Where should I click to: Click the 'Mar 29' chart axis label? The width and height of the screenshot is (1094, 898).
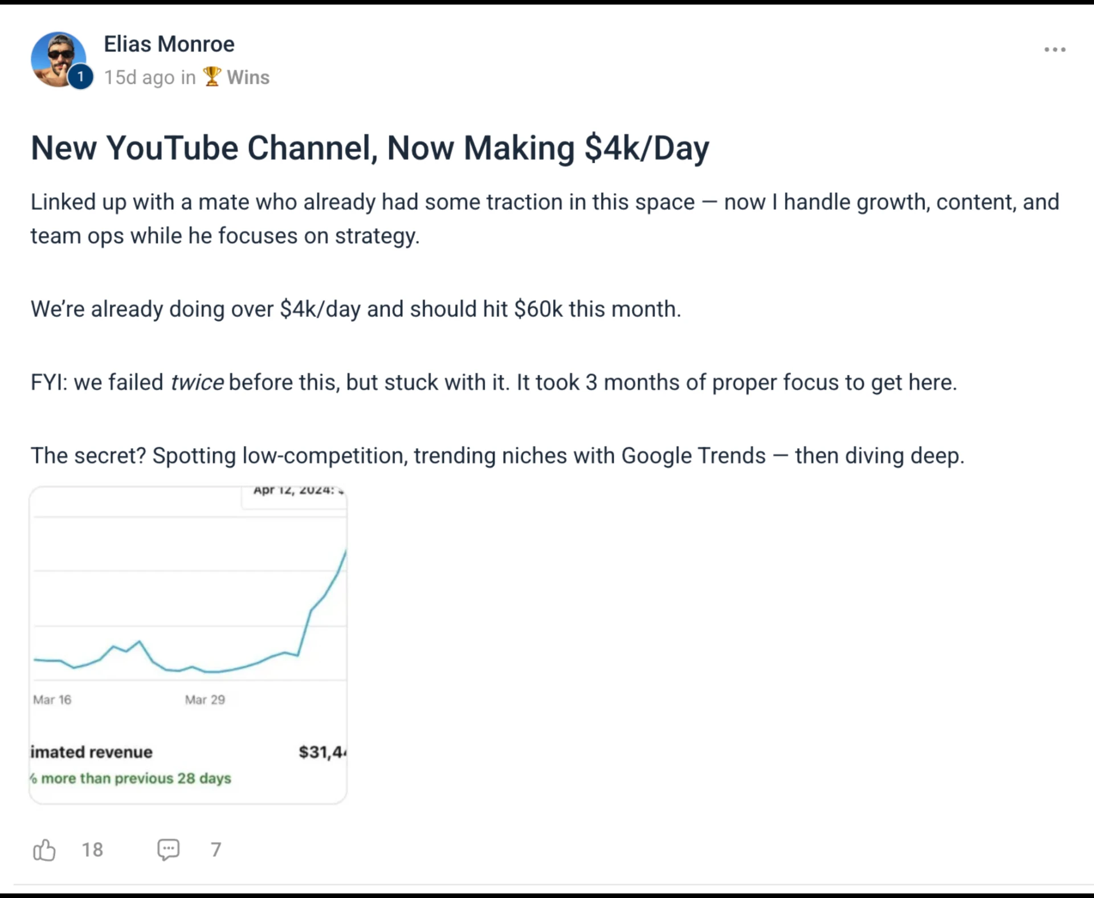pos(205,700)
